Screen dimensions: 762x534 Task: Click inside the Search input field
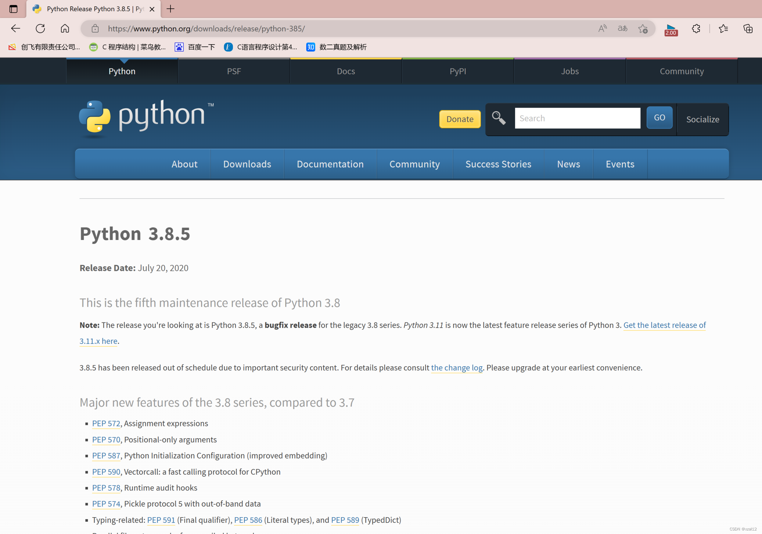point(577,118)
